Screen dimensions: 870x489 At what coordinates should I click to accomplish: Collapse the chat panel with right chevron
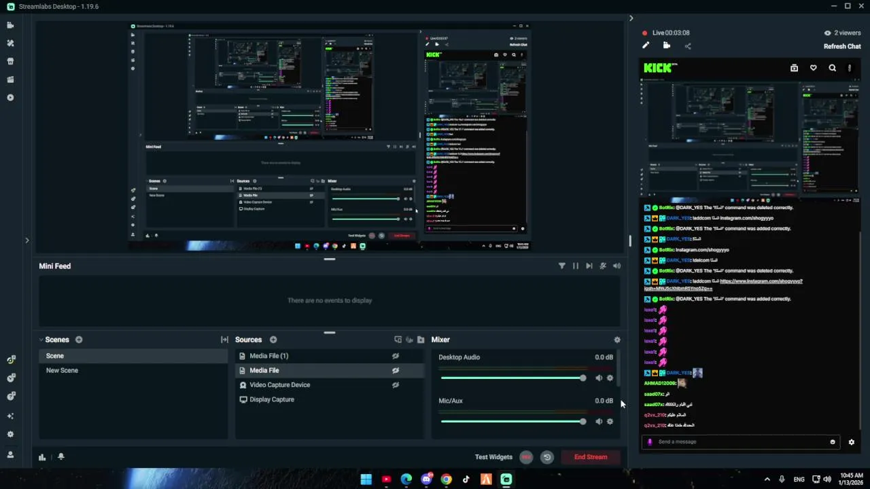pos(631,18)
